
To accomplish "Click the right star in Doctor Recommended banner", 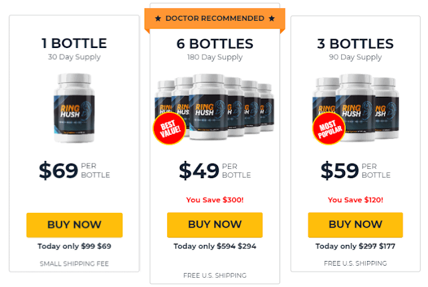I will pos(272,19).
